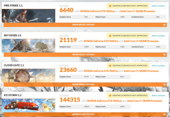This screenshot has height=117, width=170.
Task: Click the SKY DIVER 1.0 title
Action: [x=12, y=35]
